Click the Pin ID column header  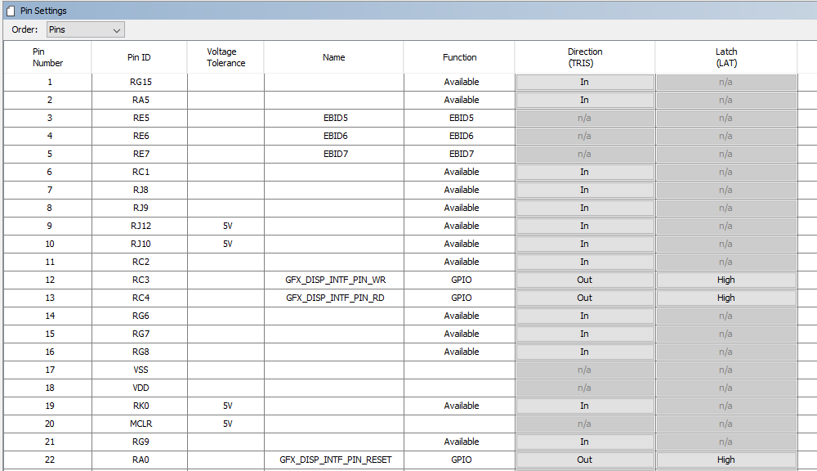pos(139,57)
